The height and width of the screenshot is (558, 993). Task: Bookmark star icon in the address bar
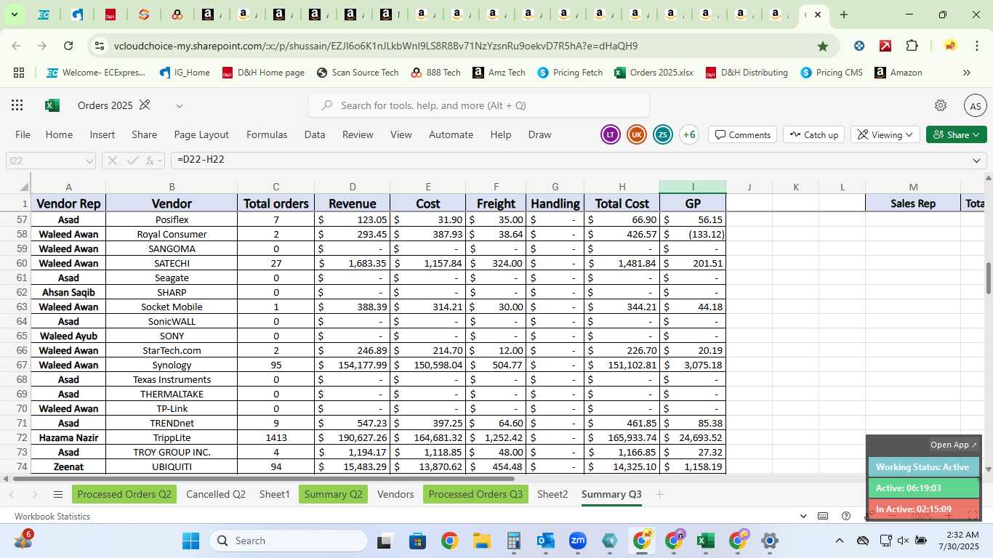822,46
